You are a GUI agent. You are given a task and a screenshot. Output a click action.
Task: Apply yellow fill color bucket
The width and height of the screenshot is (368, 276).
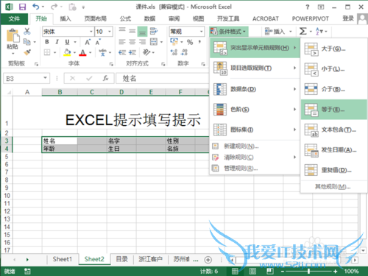tap(67, 52)
